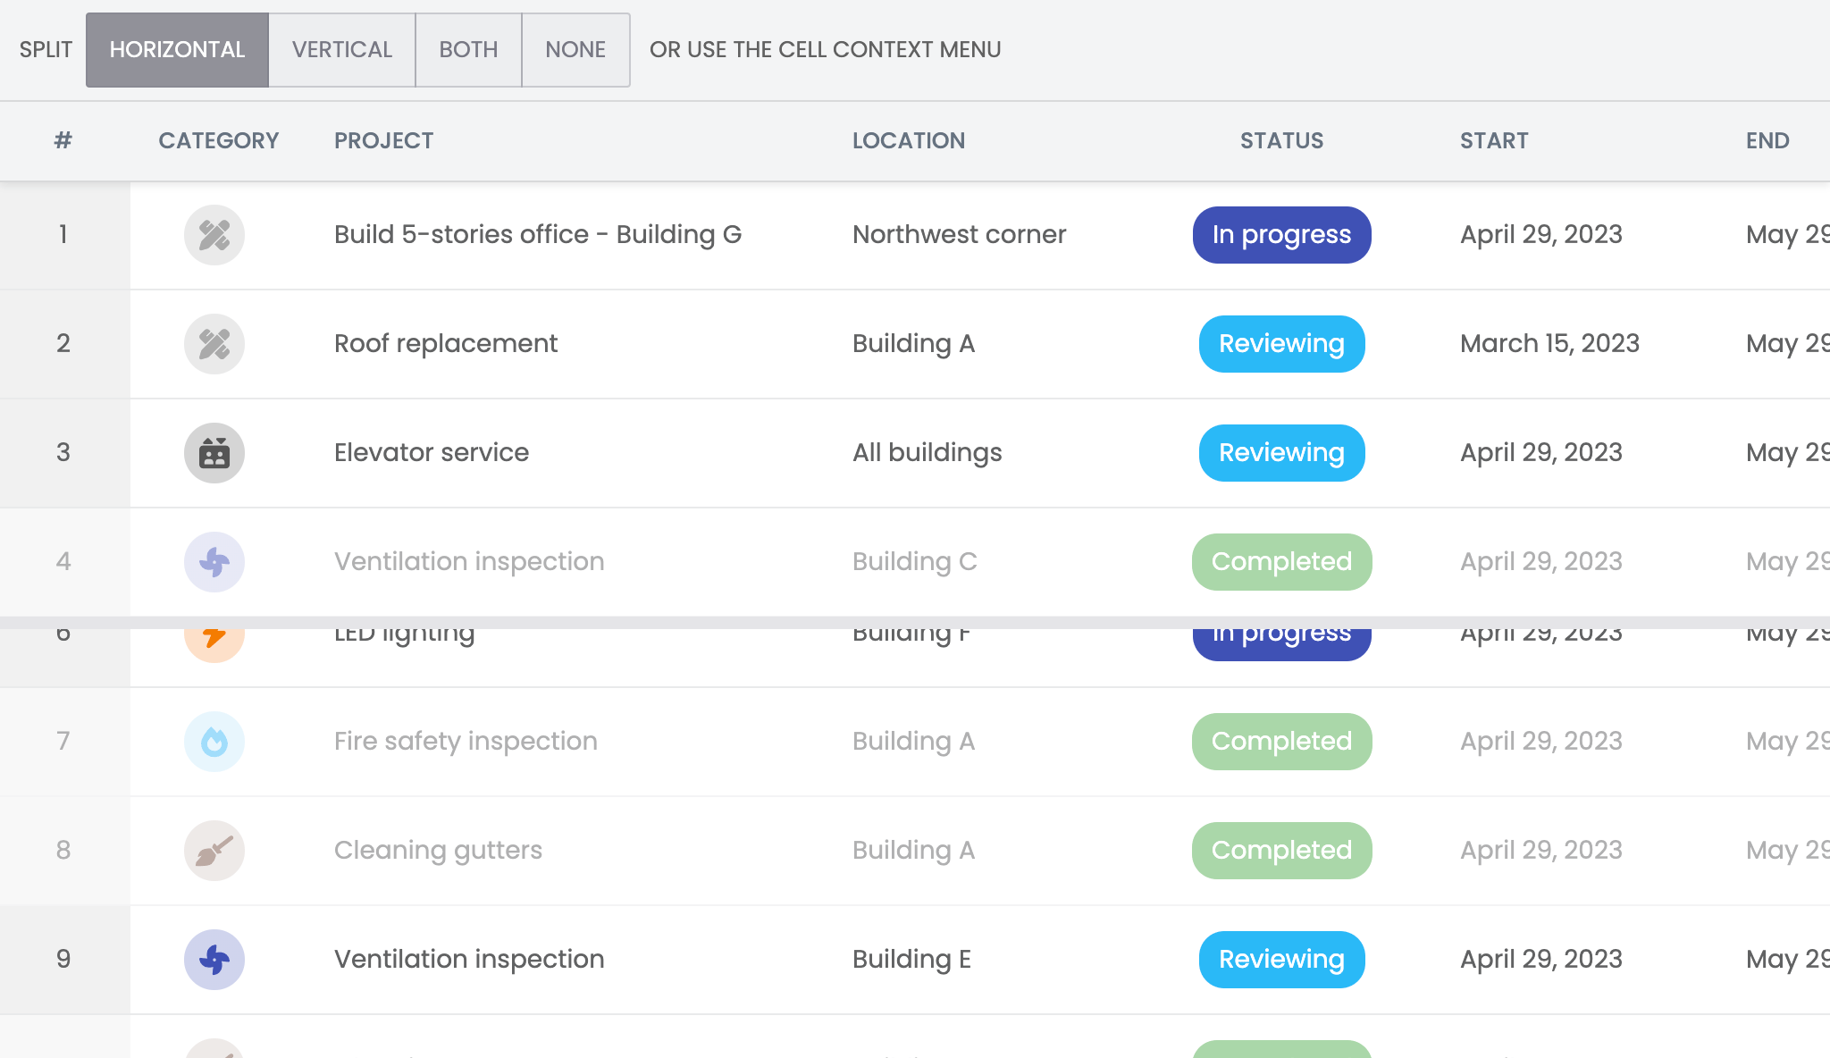Select the BOTH split option
The width and height of the screenshot is (1830, 1058).
coord(468,50)
